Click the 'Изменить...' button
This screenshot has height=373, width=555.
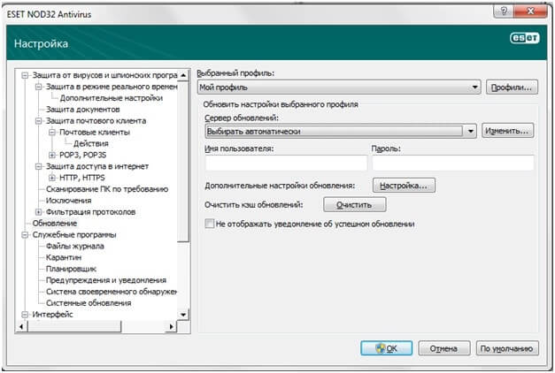tap(507, 131)
